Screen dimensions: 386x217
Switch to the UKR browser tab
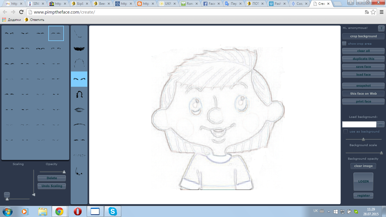tap(166, 4)
